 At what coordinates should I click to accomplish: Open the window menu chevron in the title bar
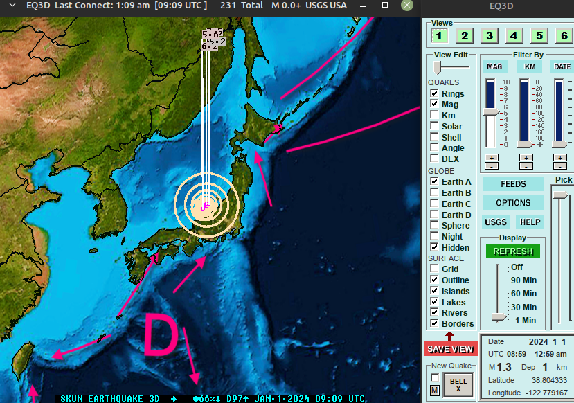coord(12,6)
